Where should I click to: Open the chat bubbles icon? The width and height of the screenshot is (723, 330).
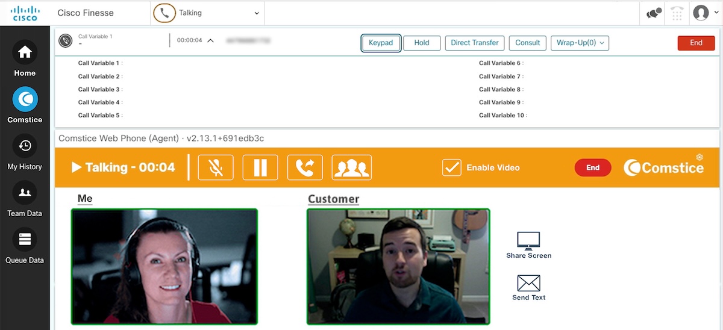tap(654, 13)
